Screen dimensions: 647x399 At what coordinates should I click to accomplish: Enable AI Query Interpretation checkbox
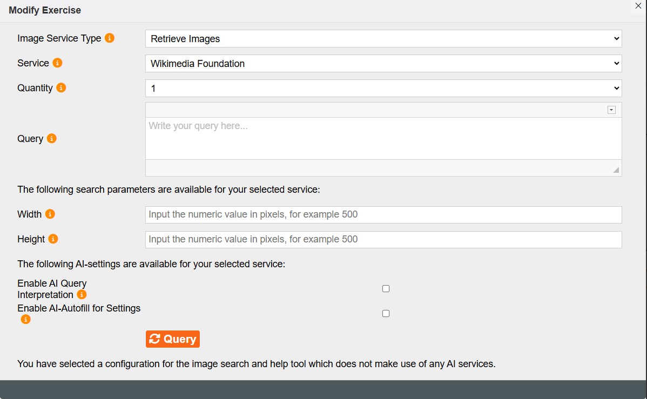386,288
